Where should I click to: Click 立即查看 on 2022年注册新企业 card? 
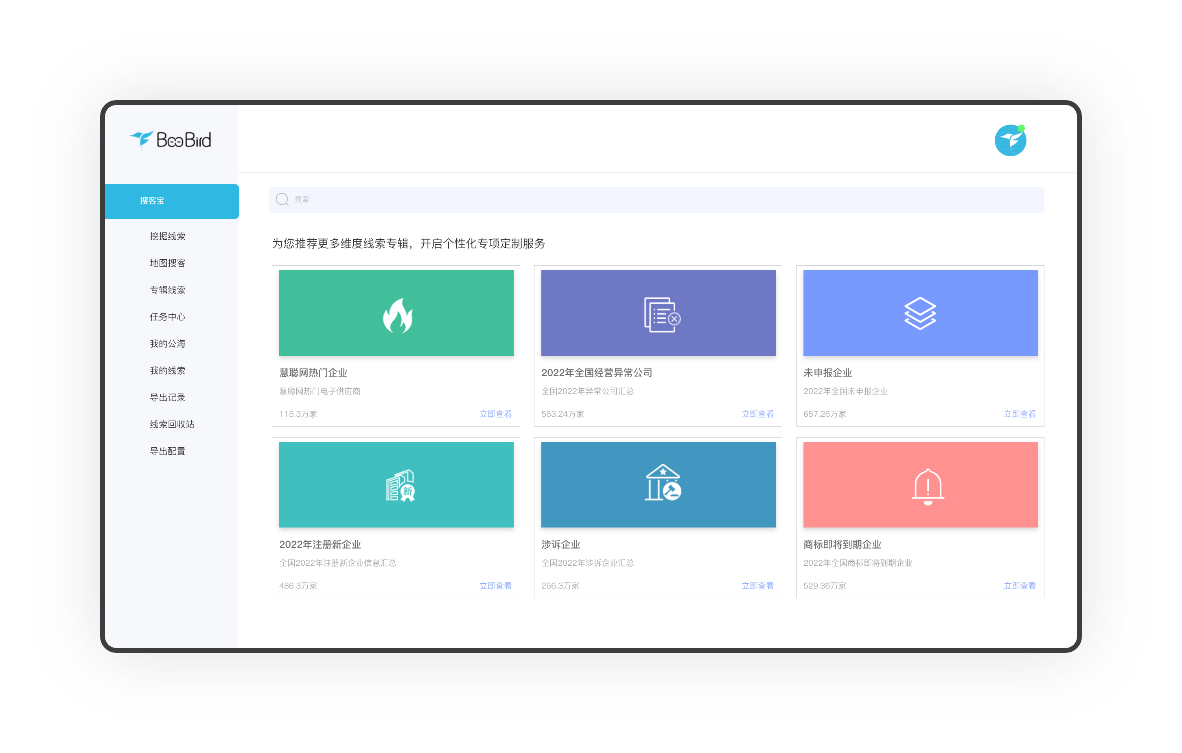pyautogui.click(x=495, y=586)
